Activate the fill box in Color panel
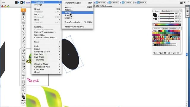This screenshot has height=107, width=190. tap(154, 15)
